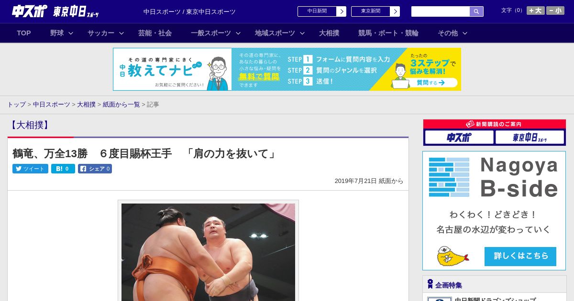This screenshot has height=301, width=574.
Task: Tweet the article via ツイート button
Action: pos(30,169)
